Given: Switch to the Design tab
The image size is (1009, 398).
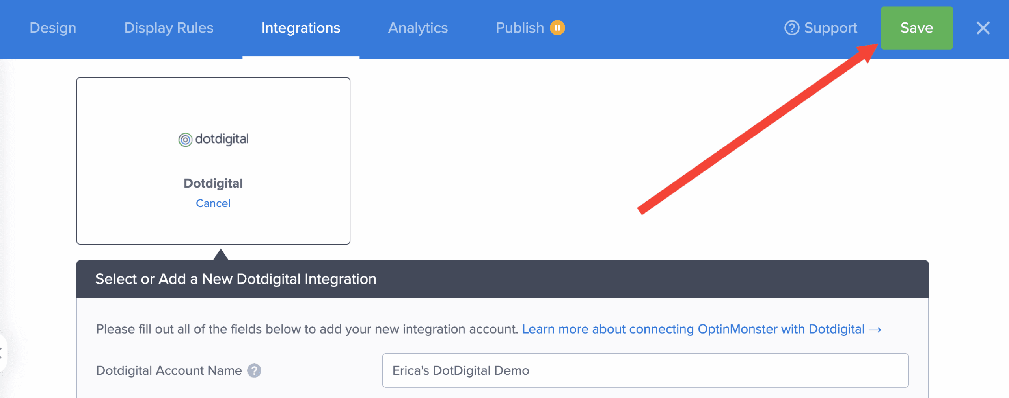Looking at the screenshot, I should click(x=53, y=28).
